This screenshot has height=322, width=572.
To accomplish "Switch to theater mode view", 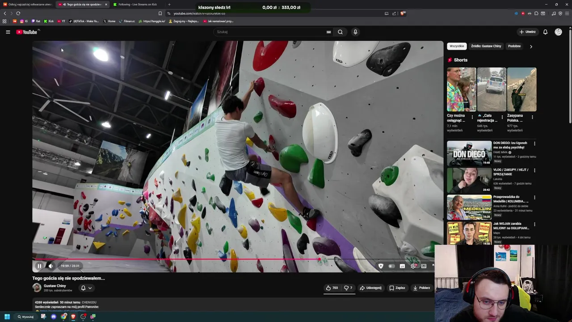I will [424, 266].
